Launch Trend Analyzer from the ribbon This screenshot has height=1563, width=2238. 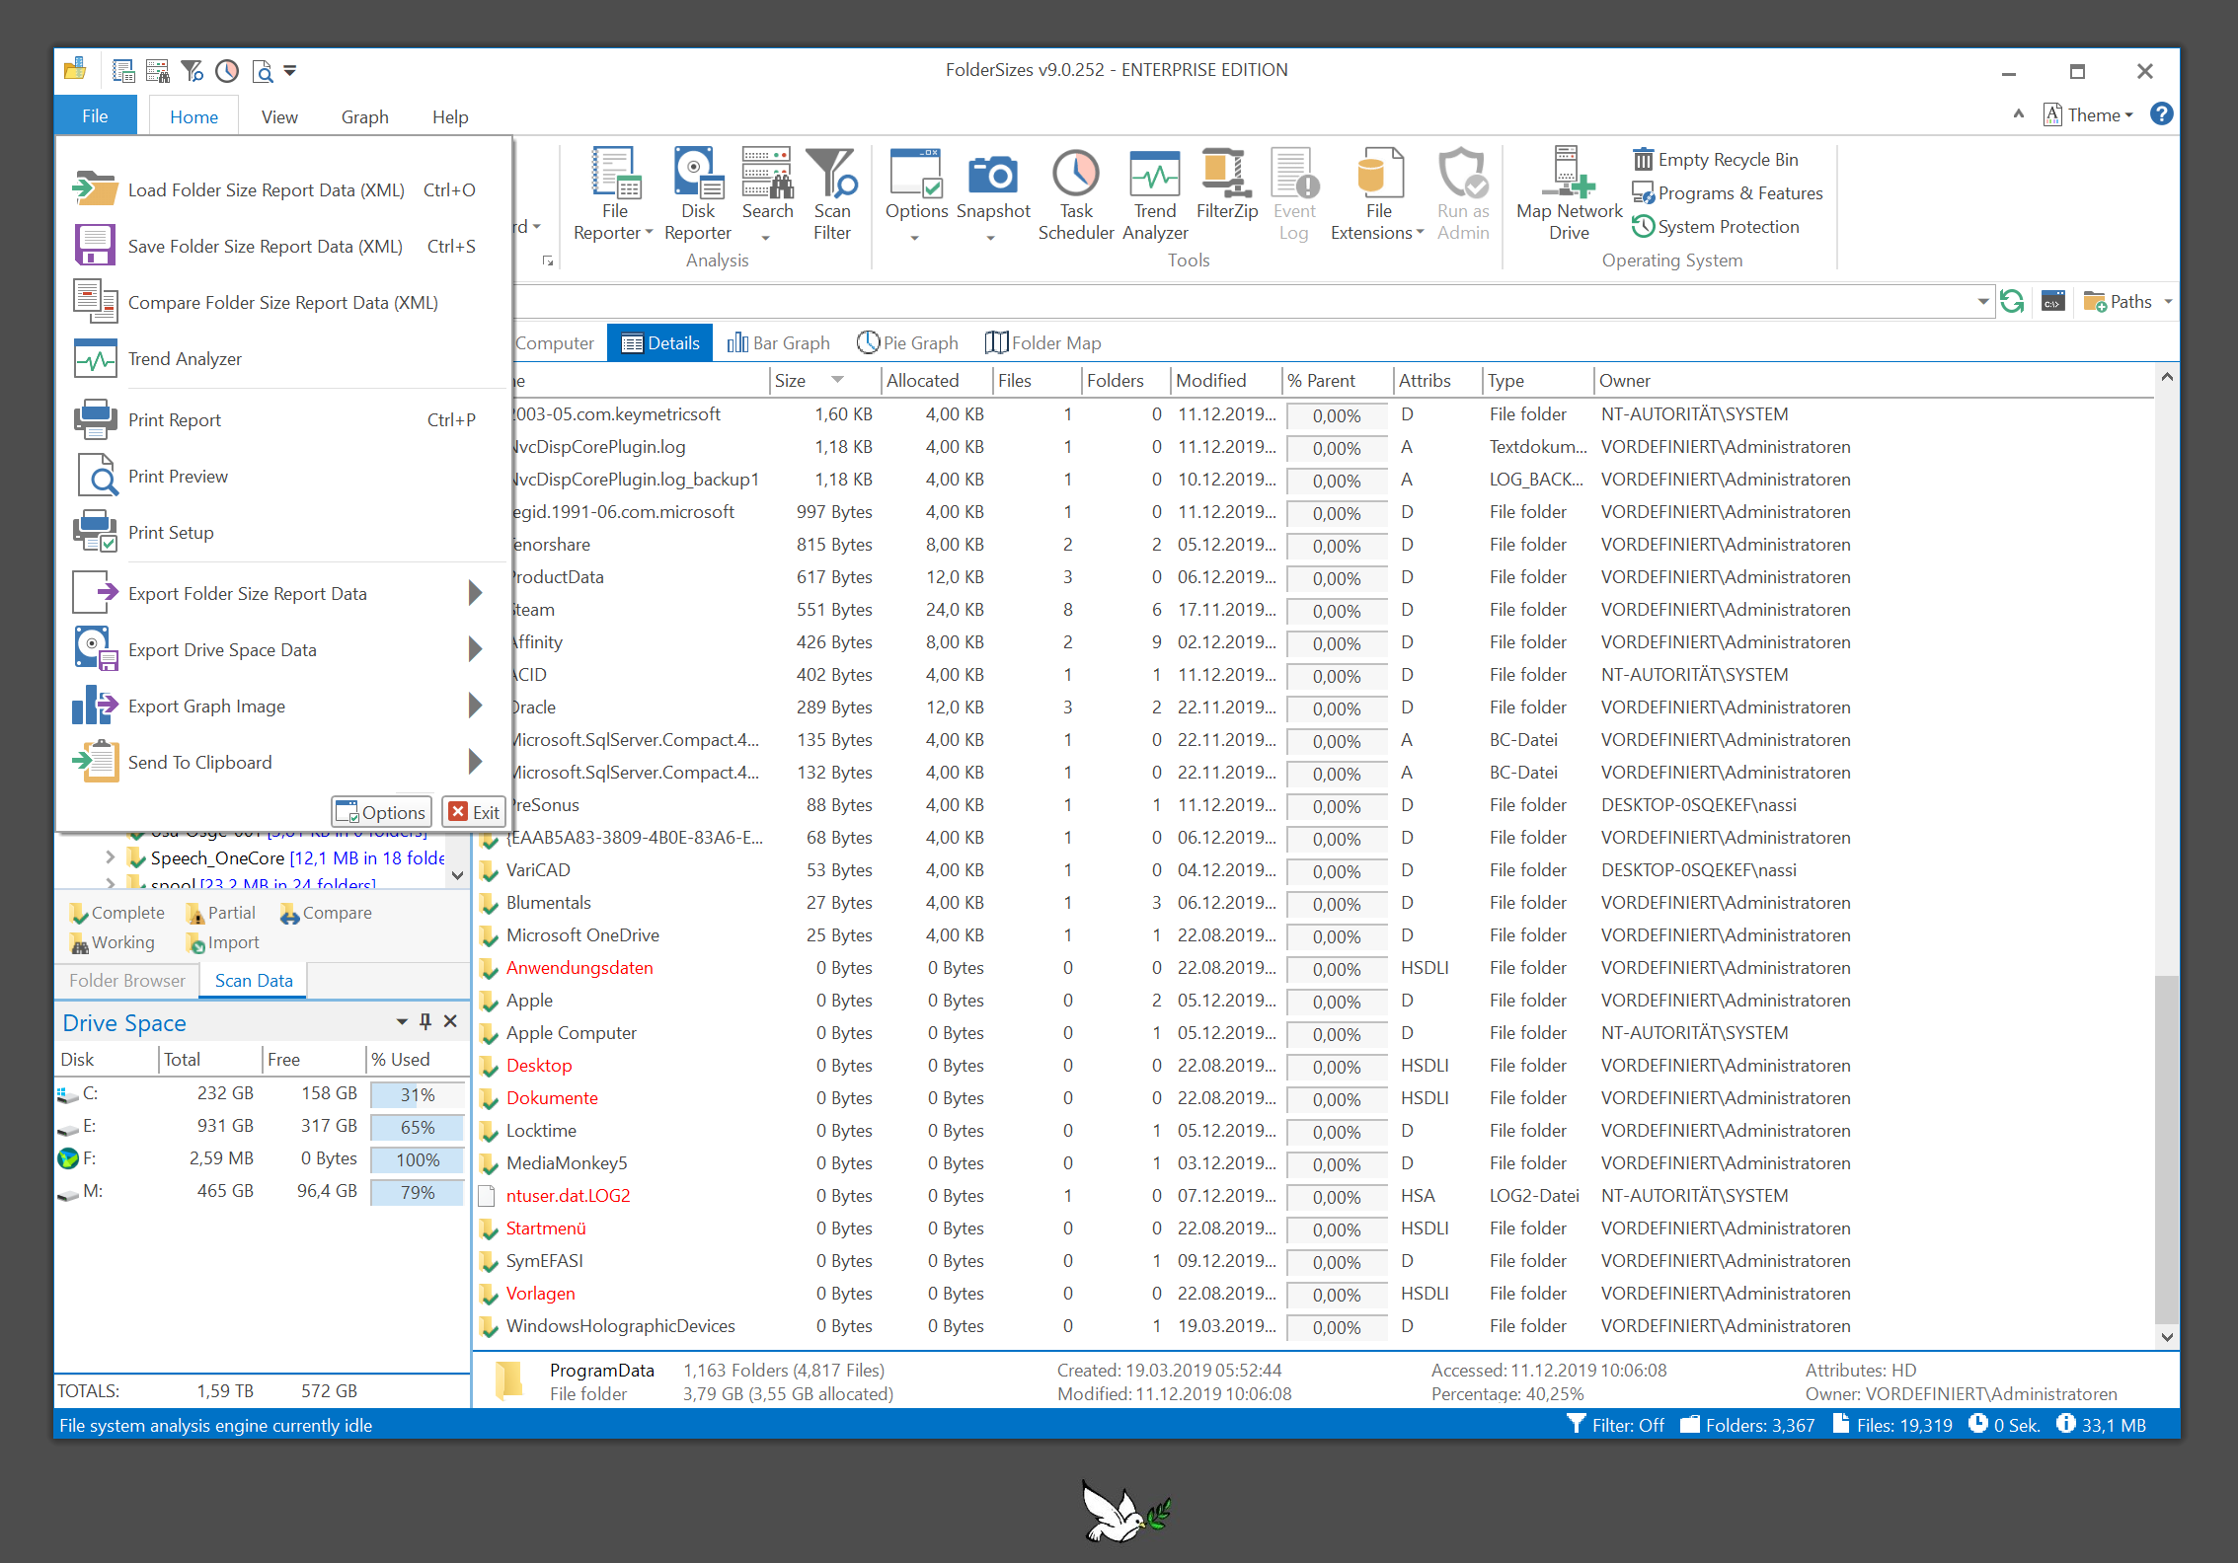point(1155,194)
